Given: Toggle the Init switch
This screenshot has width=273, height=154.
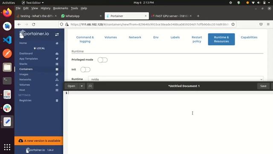Looking at the screenshot, I should [x=85, y=69].
